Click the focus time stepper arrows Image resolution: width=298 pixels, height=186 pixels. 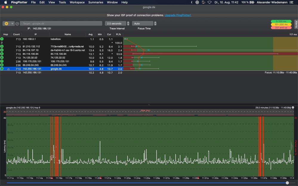click(x=155, y=24)
